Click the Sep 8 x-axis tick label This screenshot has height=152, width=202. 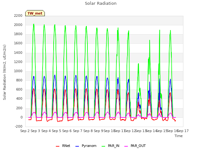coord(88,131)
